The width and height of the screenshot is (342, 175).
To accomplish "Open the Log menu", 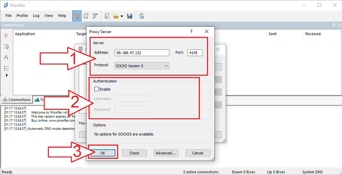I will 36,16.
